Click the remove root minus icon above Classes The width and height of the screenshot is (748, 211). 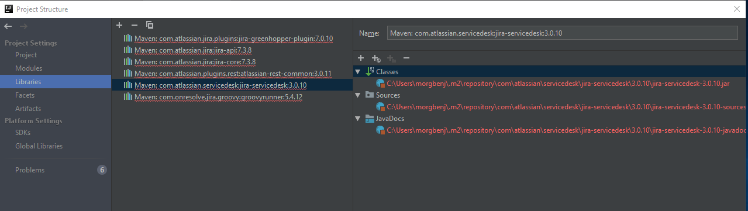(406, 58)
